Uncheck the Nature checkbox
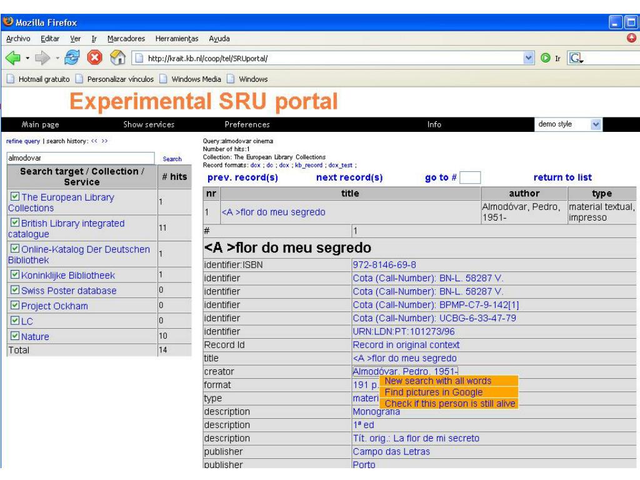 coord(15,336)
